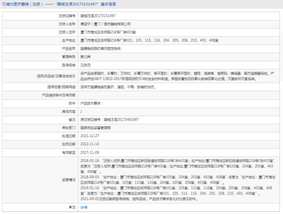
Task: Click the page title 境内医疗器械（注册）基本信息
Action: coord(61,4)
